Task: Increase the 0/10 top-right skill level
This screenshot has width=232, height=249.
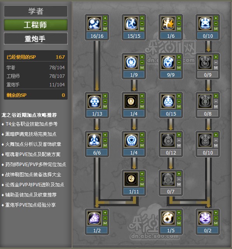Action: (x=216, y=18)
